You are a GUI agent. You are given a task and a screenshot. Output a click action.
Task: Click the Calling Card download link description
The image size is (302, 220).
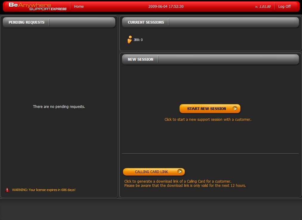pos(178,181)
